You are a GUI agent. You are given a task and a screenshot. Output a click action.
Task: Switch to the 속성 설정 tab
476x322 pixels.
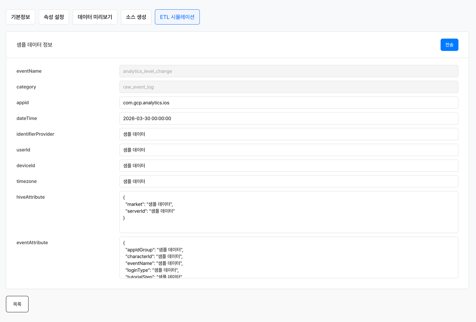(54, 17)
